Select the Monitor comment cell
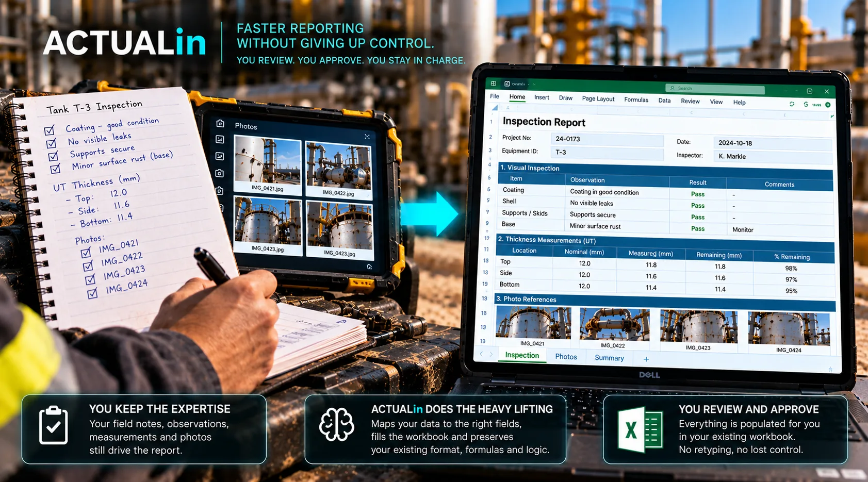The height and width of the screenshot is (482, 868). (779, 230)
